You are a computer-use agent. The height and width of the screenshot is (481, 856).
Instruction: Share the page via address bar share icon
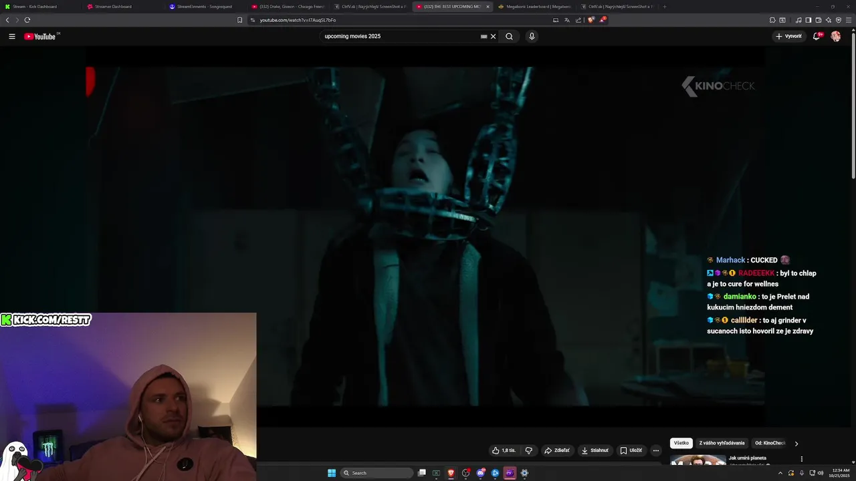pyautogui.click(x=578, y=20)
